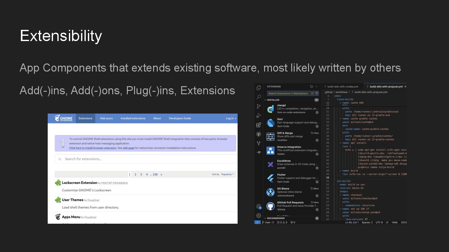
Task: Click workflows in the editor breadcrumb
Action: click(x=341, y=92)
